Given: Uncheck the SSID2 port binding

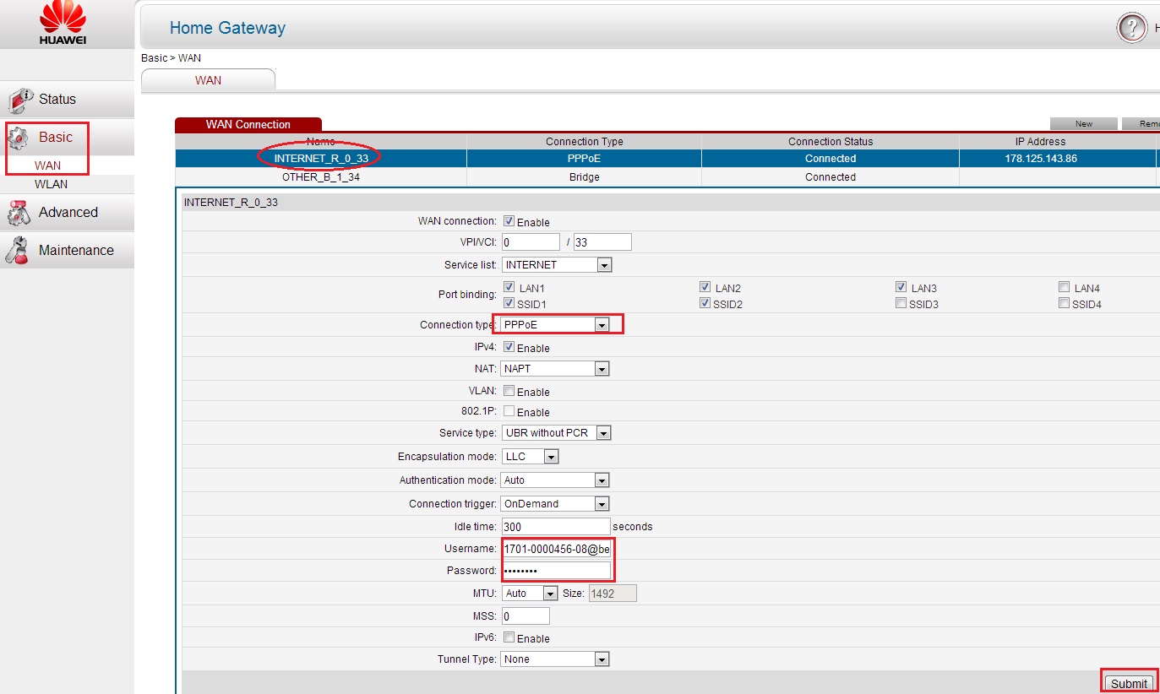Looking at the screenshot, I should (705, 303).
